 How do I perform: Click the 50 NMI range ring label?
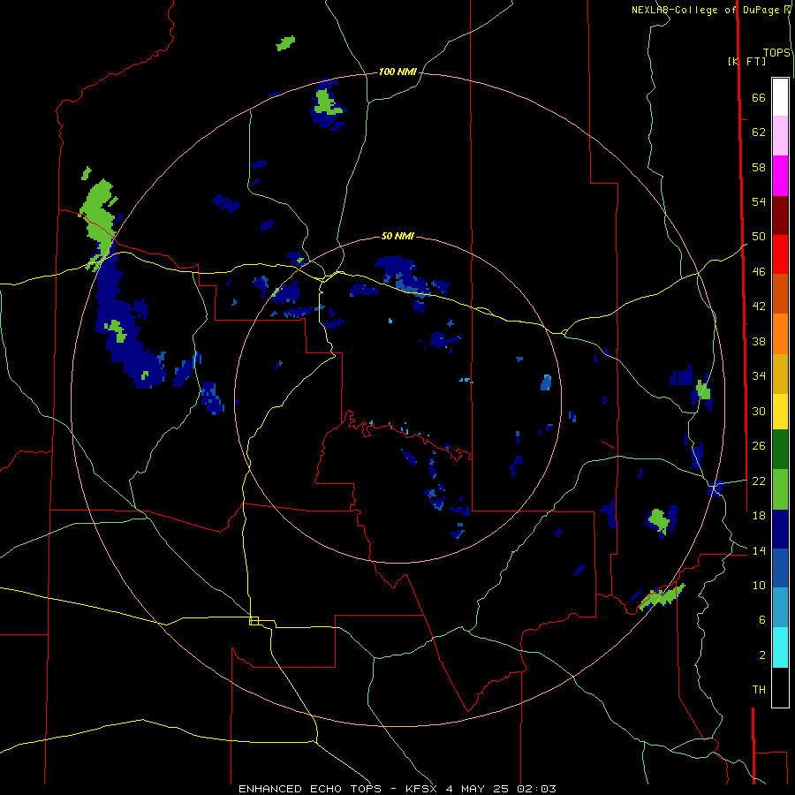(x=397, y=236)
